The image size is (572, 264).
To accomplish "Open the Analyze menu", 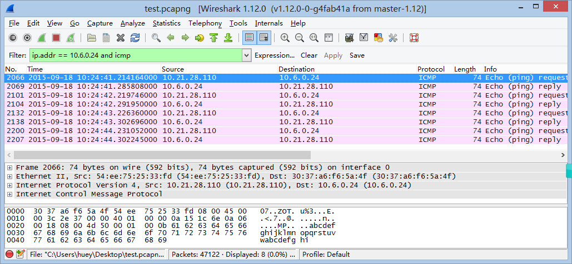I will coord(133,23).
